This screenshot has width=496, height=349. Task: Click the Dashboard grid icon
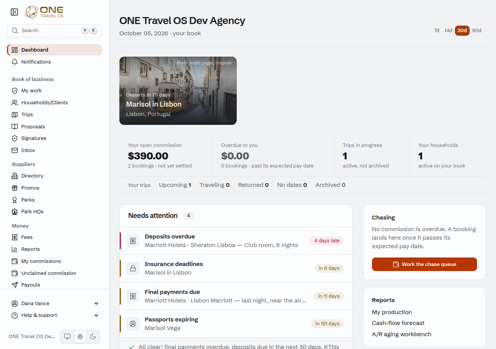15,50
